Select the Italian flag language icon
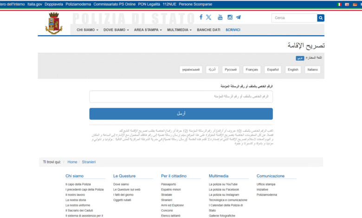Image resolution: width=362 pixels, height=218 pixels. coord(339,4)
